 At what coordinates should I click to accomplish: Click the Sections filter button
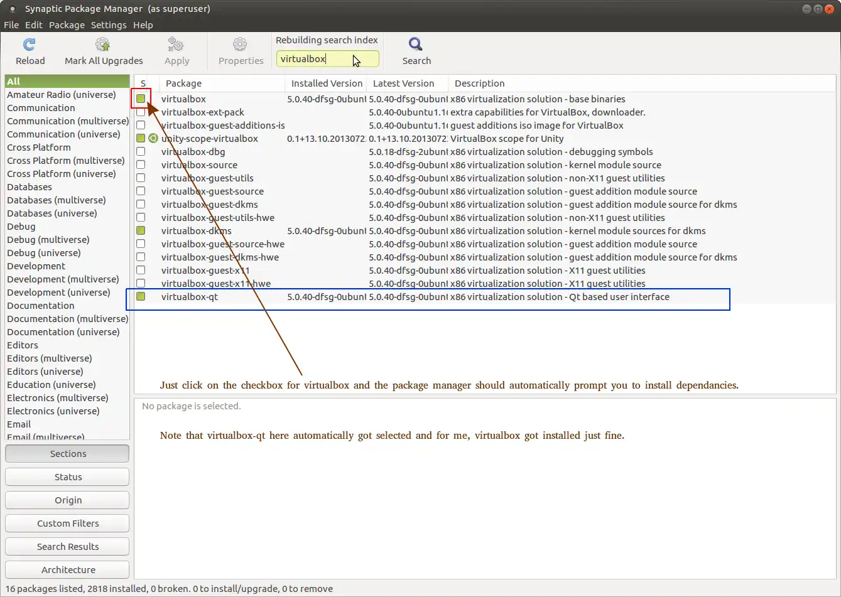67,454
